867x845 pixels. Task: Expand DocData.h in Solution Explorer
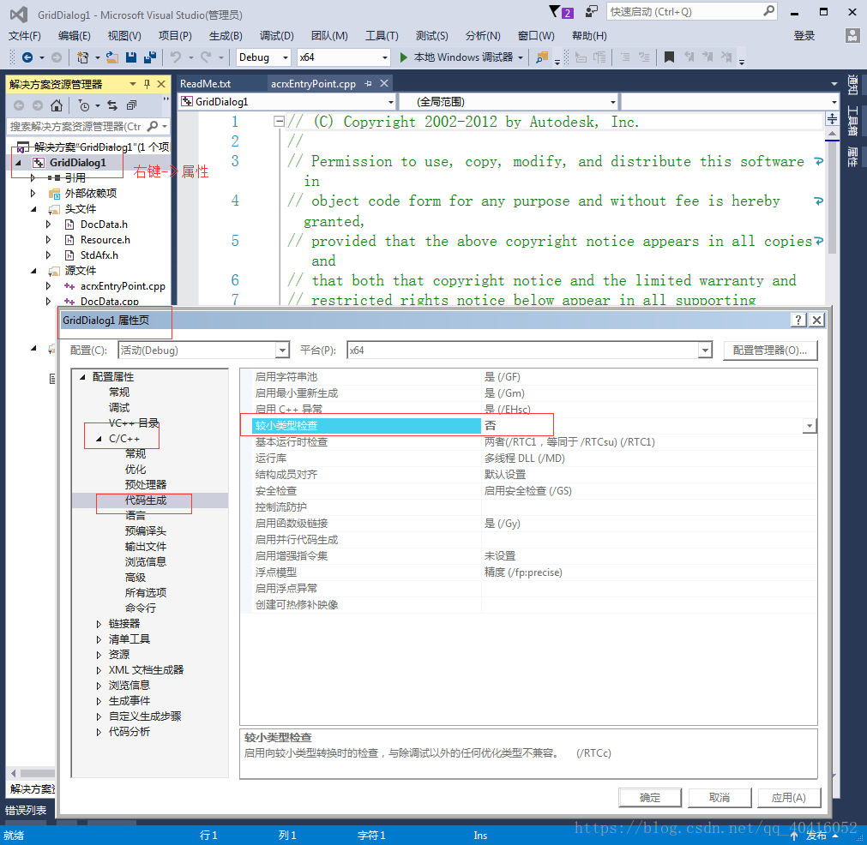point(48,225)
